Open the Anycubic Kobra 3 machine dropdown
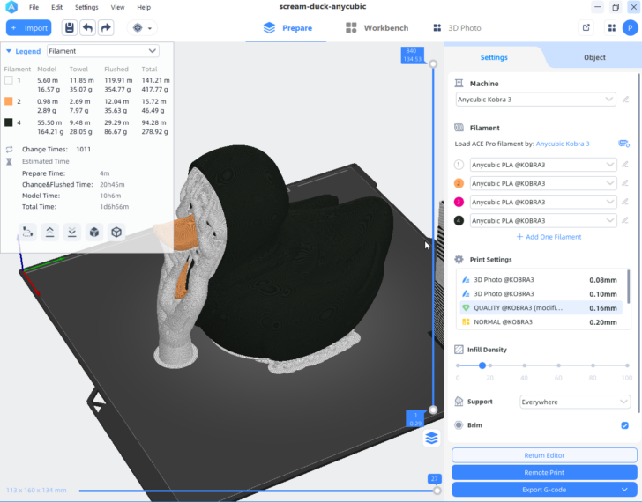The width and height of the screenshot is (642, 502). [535, 100]
